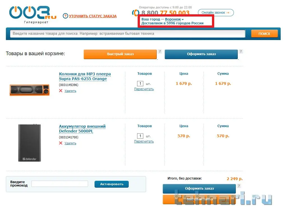Click the 003.ru hypermarket logo
Viewport: 286px width, 214px height.
click(x=33, y=15)
